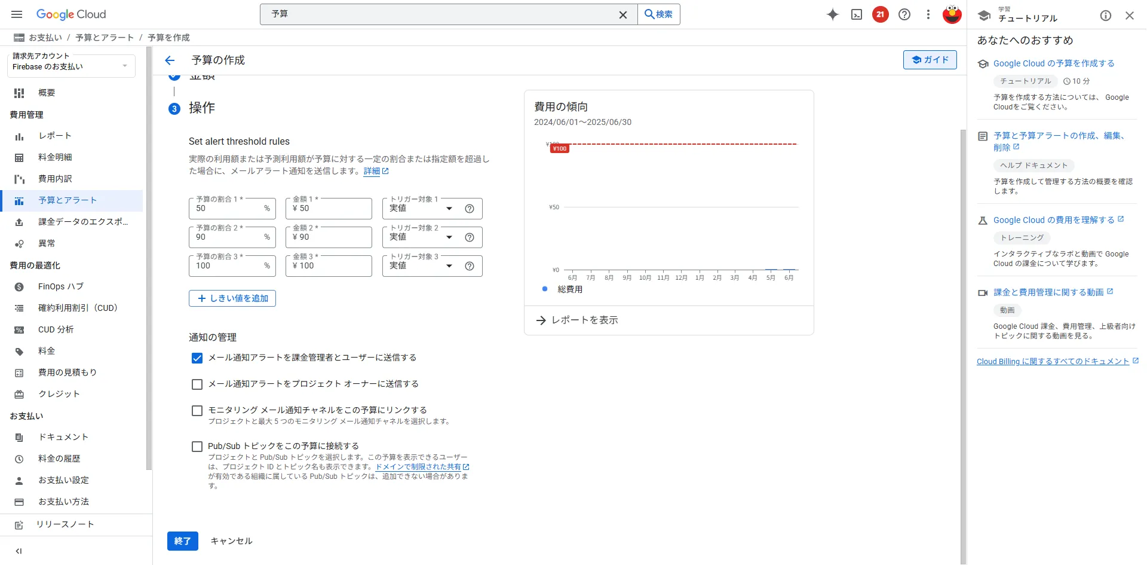Open ドキュメント in the sidebar

click(x=72, y=437)
